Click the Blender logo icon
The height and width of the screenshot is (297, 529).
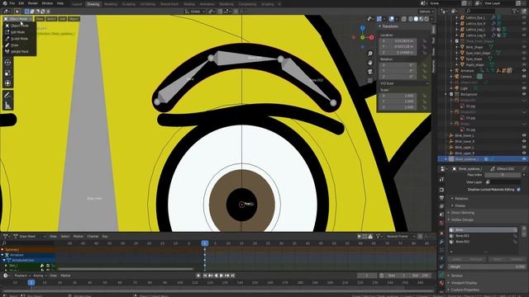pos(4,3)
